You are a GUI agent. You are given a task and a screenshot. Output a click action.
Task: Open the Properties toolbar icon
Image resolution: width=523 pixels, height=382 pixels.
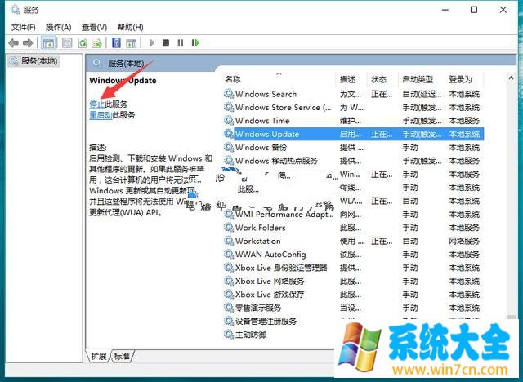click(67, 42)
